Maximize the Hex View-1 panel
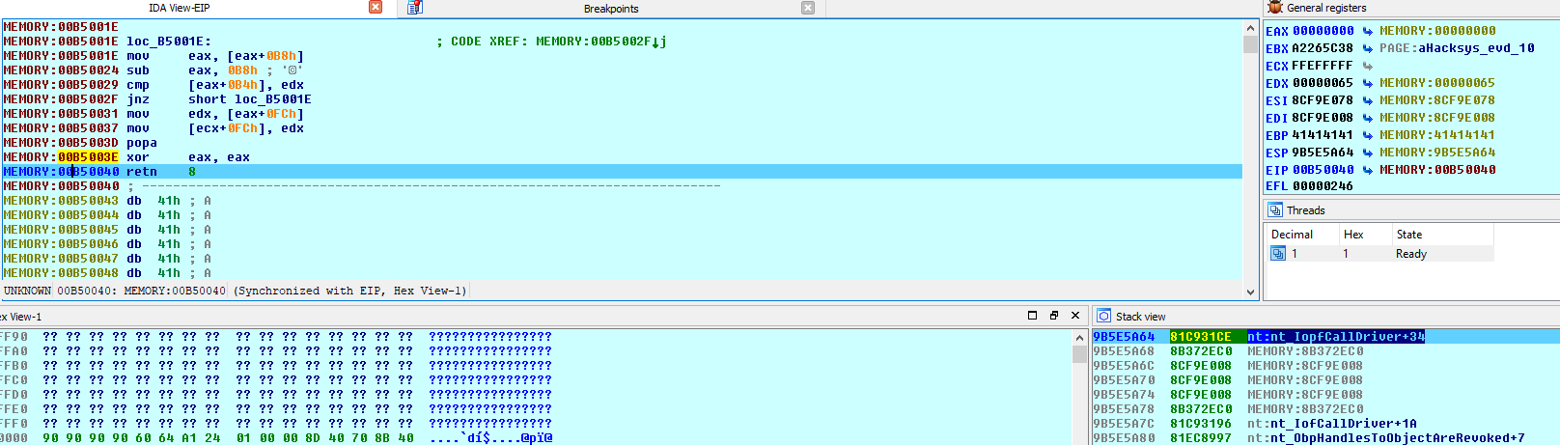 pos(1032,316)
